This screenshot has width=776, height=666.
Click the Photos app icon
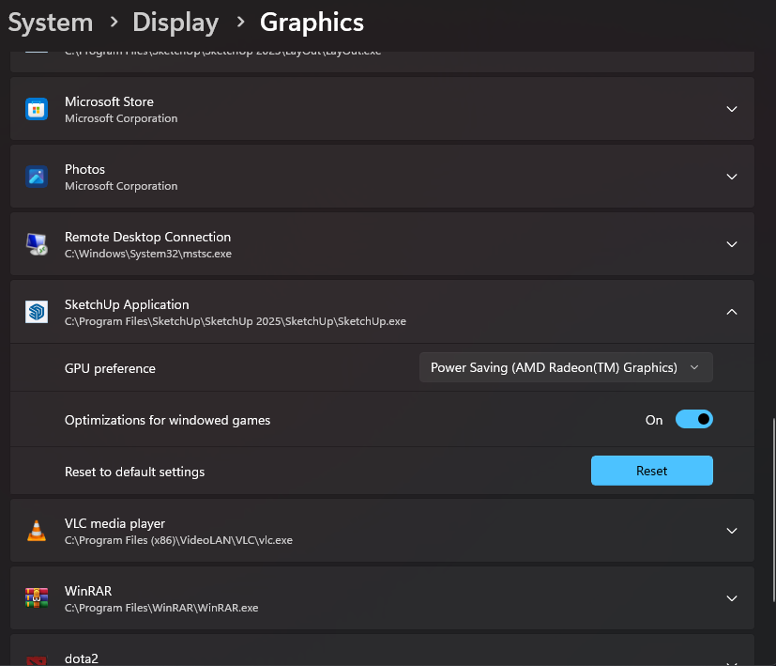(x=37, y=177)
